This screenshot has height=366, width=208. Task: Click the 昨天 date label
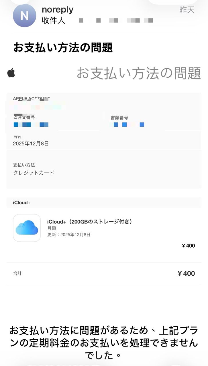point(187,10)
